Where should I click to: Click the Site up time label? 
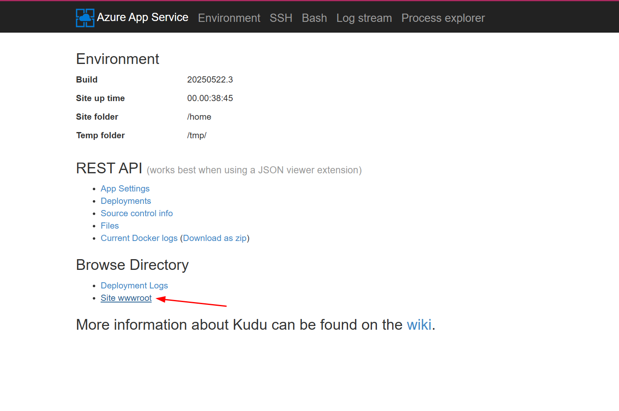point(100,98)
